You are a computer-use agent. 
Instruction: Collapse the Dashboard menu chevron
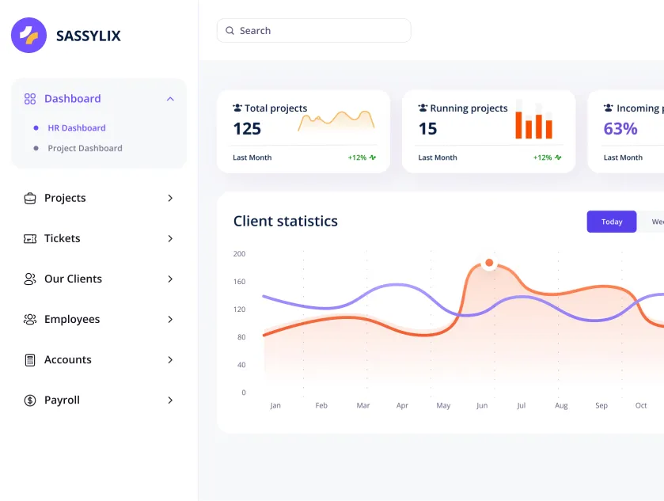coord(170,99)
